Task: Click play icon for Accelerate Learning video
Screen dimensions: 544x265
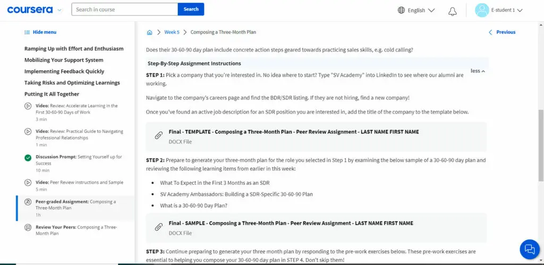Action: pyautogui.click(x=28, y=106)
